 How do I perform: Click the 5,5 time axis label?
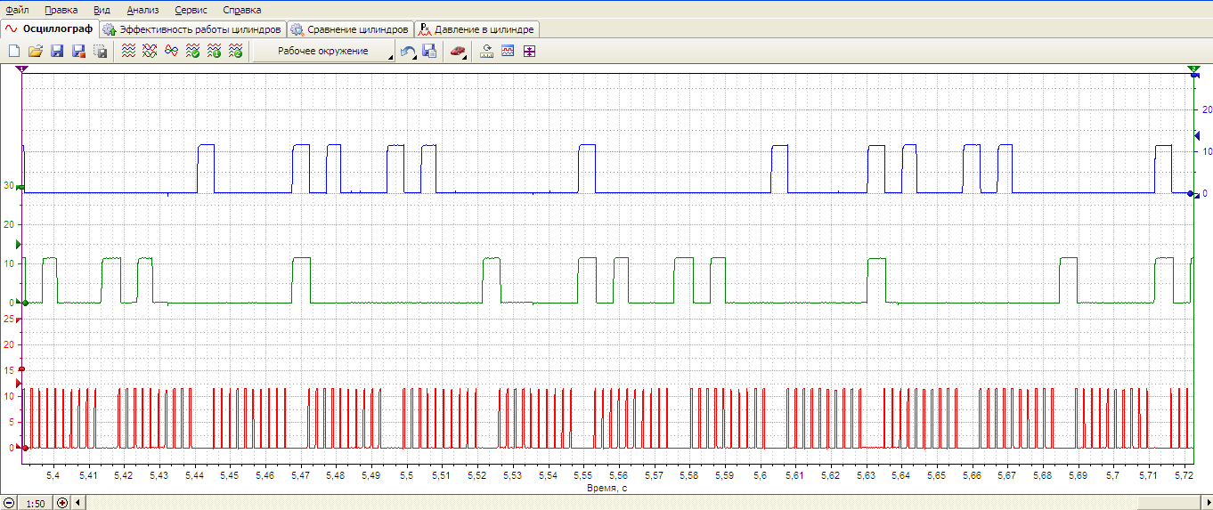click(x=406, y=476)
